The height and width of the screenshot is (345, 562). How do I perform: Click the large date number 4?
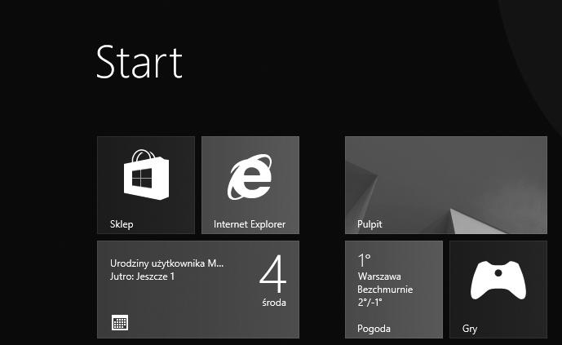[272, 274]
